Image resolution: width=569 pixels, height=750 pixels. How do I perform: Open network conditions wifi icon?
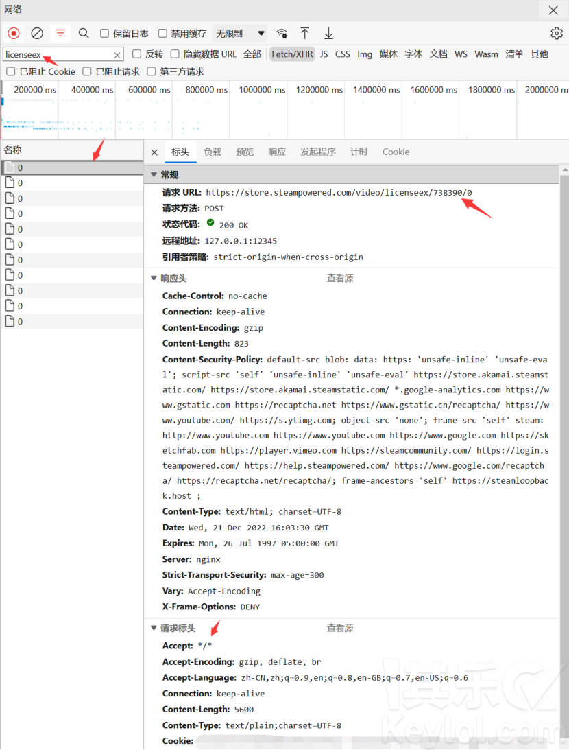[282, 33]
